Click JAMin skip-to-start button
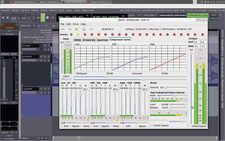Viewport: 225px width, 141px height. click(x=63, y=29)
